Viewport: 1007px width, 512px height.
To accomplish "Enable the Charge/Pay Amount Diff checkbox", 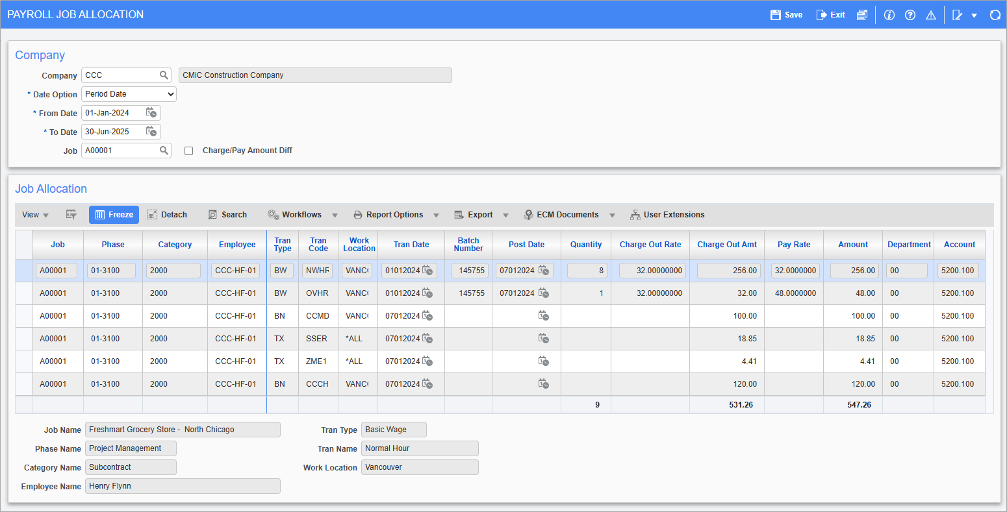I will click(x=188, y=150).
